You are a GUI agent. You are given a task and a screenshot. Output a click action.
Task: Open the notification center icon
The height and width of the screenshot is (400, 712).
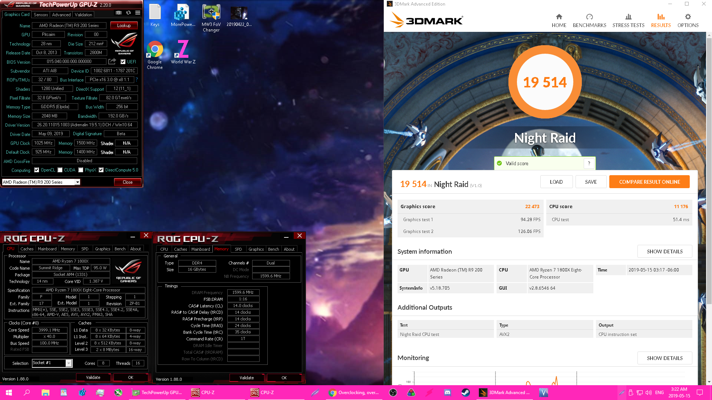coord(700,393)
